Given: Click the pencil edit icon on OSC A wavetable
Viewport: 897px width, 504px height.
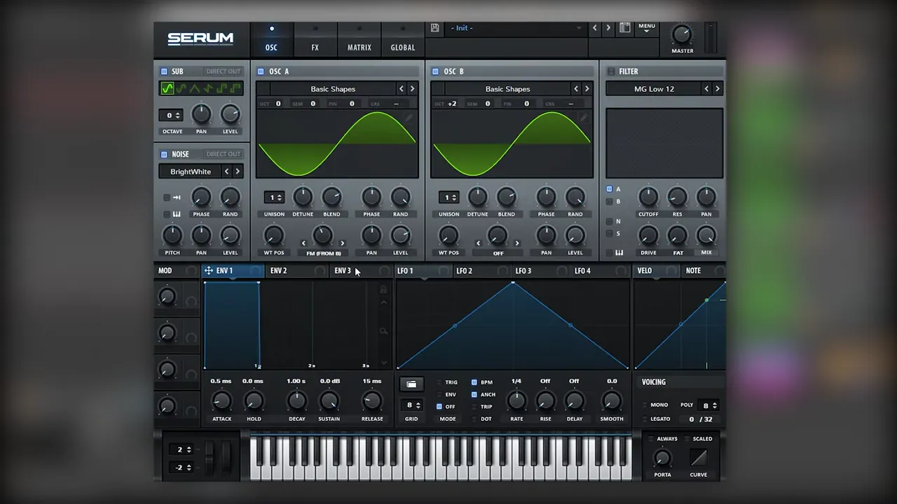Looking at the screenshot, I should tap(409, 118).
